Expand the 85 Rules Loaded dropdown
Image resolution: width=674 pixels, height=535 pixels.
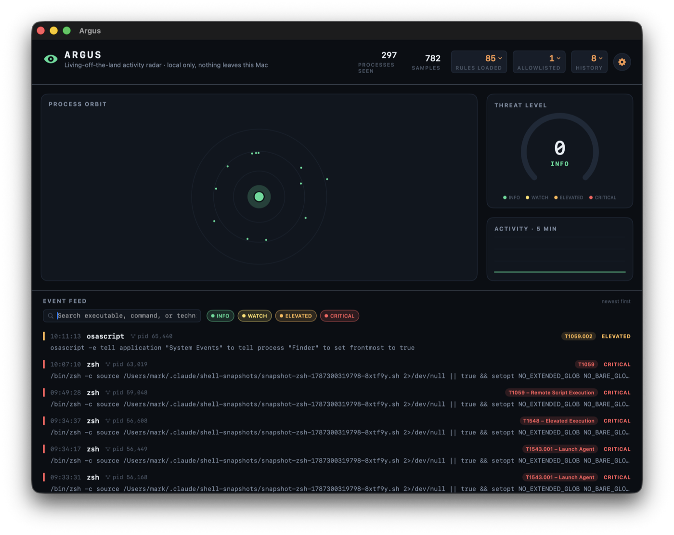coord(479,62)
